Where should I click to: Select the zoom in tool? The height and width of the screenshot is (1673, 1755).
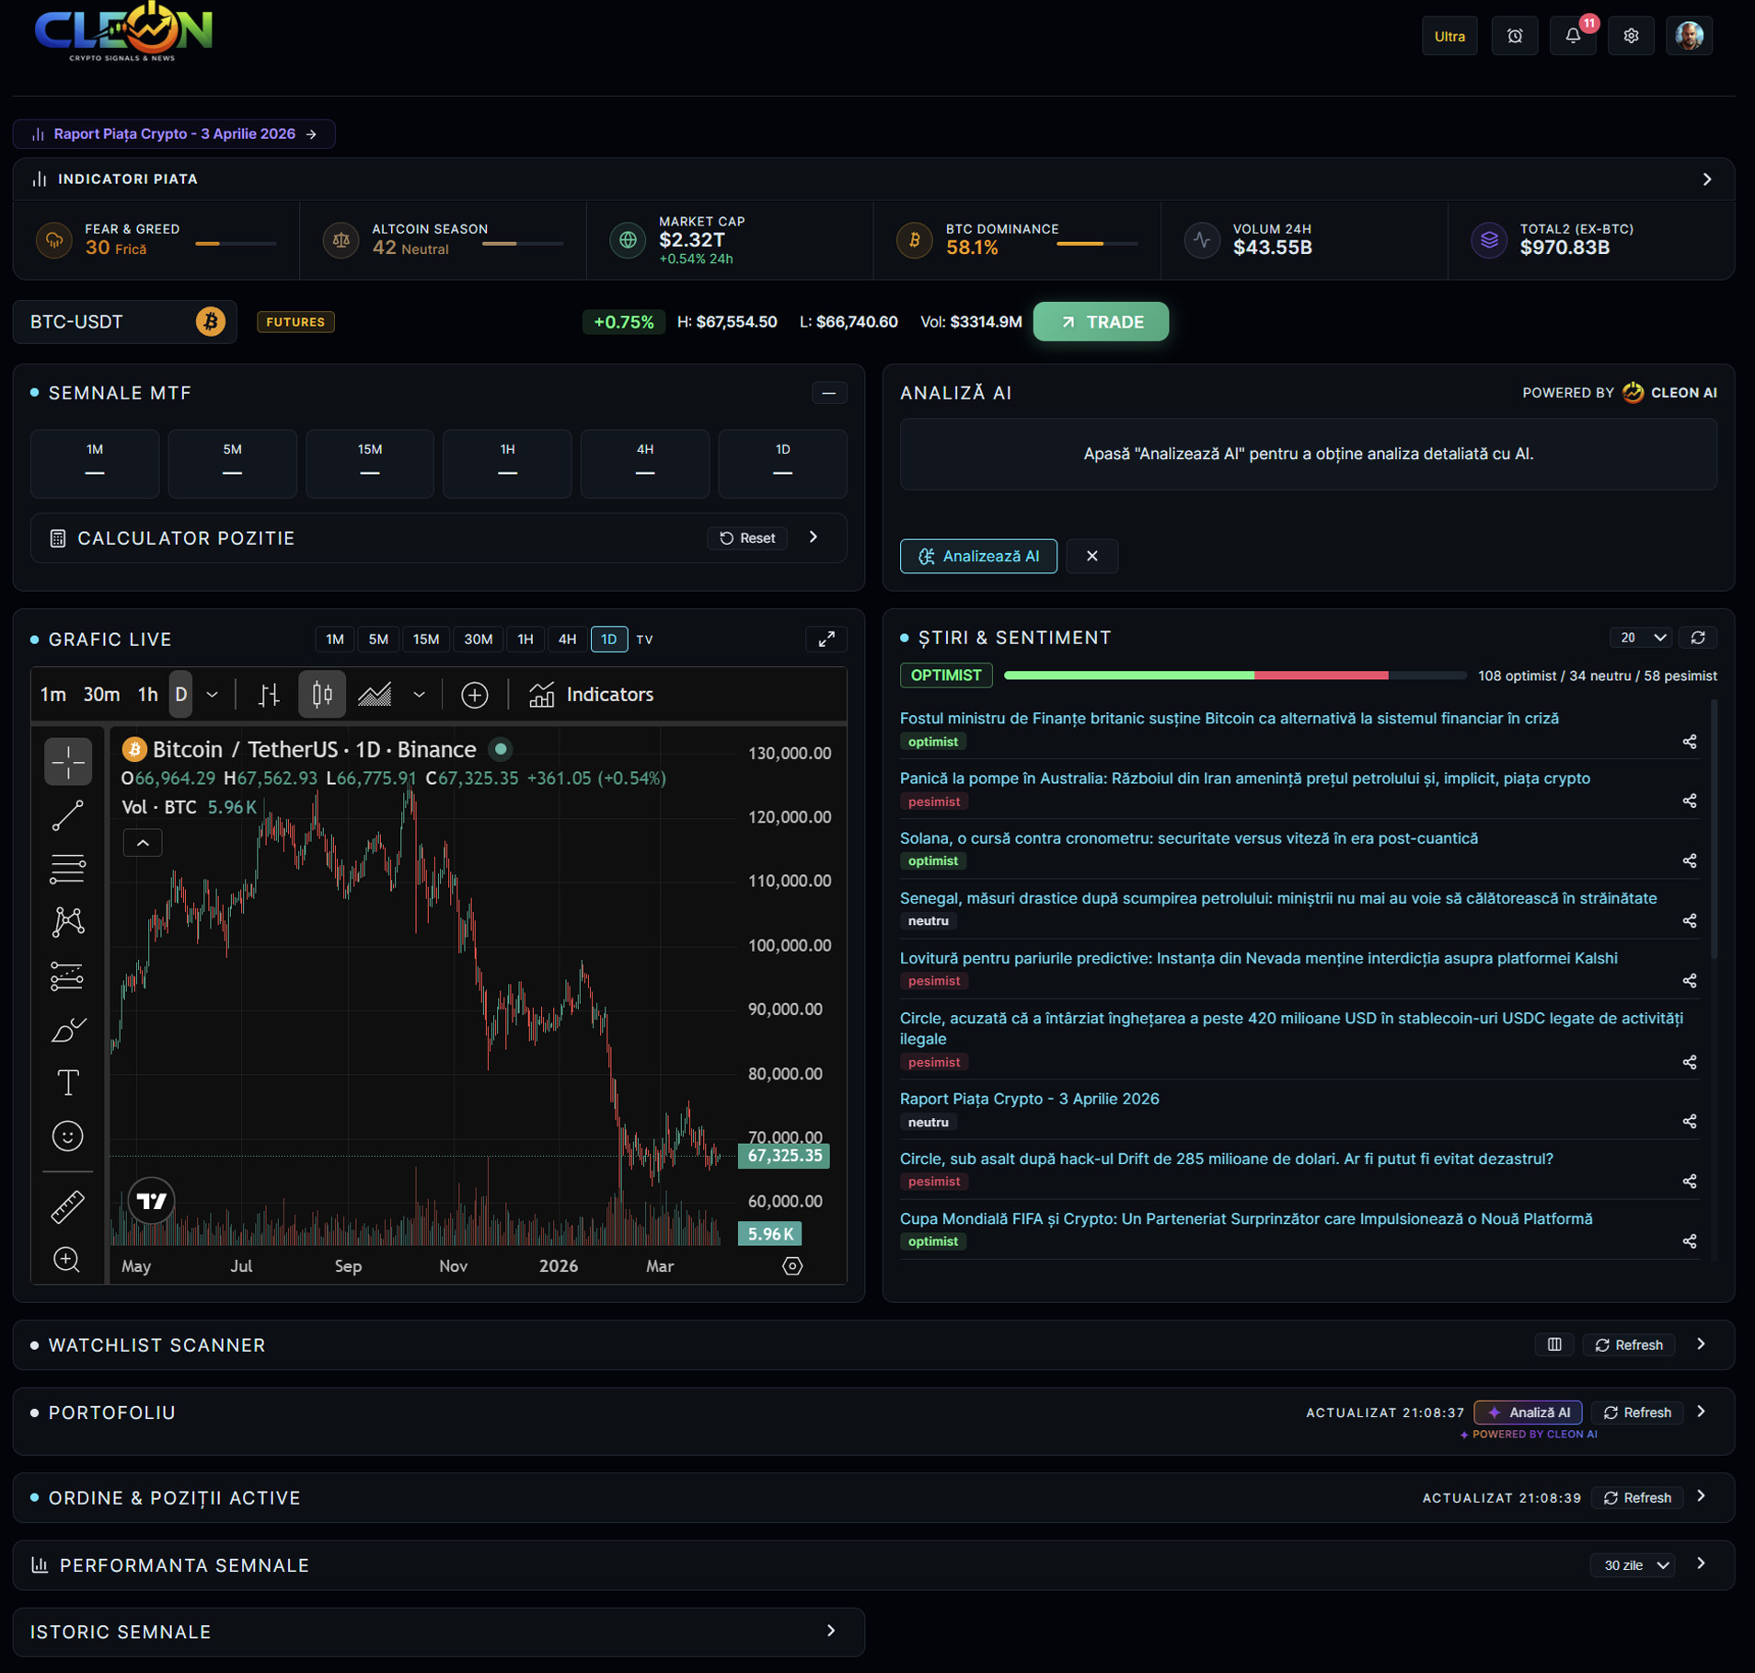click(68, 1259)
